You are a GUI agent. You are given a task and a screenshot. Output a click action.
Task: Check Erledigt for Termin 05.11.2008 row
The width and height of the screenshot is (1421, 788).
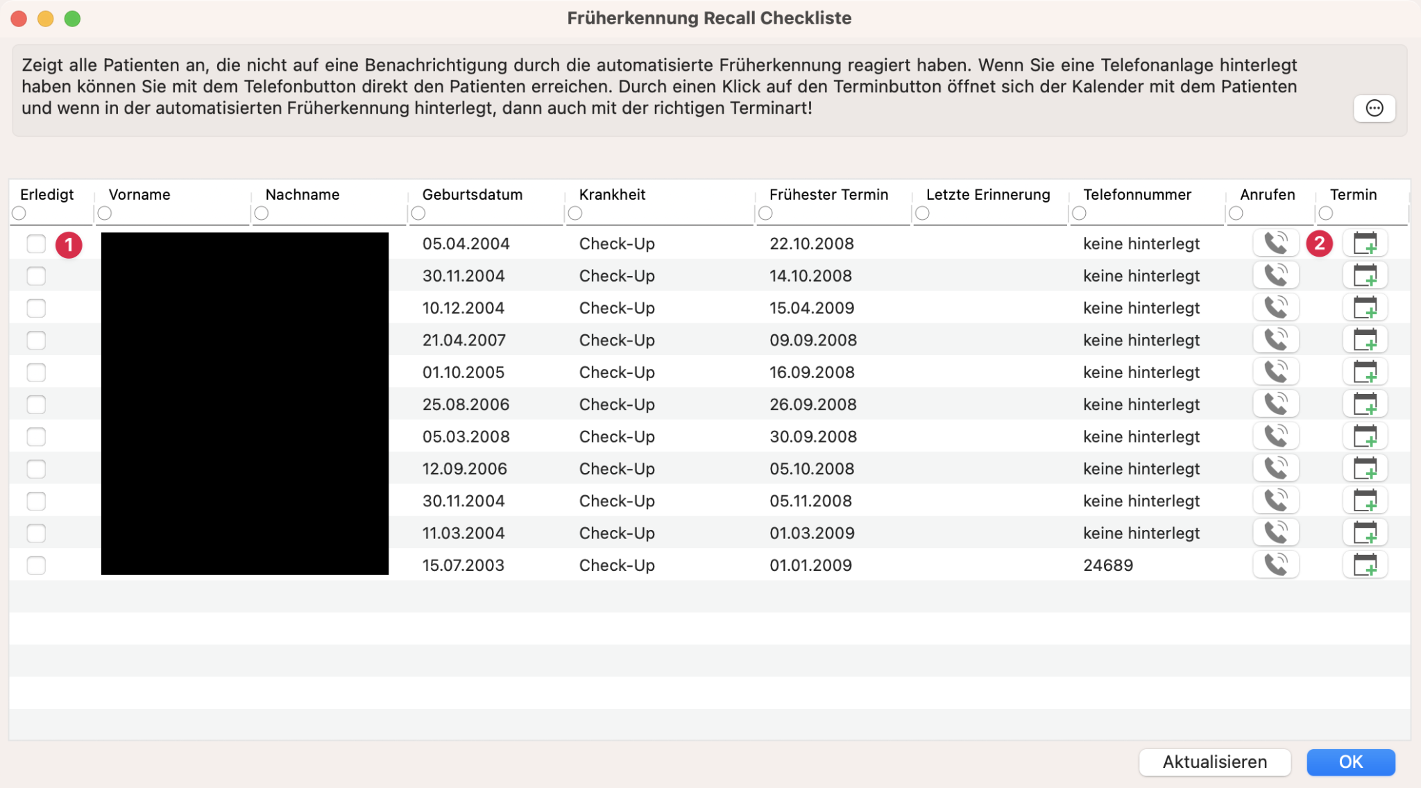click(36, 500)
